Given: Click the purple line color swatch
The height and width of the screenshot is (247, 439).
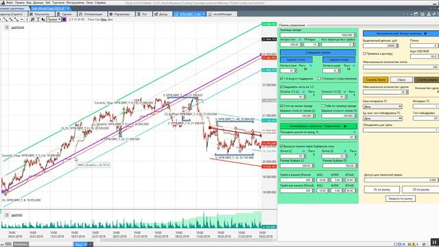Looking at the screenshot, I should coord(64,19).
